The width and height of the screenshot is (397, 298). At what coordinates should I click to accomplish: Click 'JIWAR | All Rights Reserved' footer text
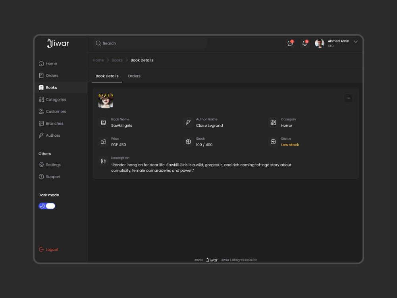(239, 260)
